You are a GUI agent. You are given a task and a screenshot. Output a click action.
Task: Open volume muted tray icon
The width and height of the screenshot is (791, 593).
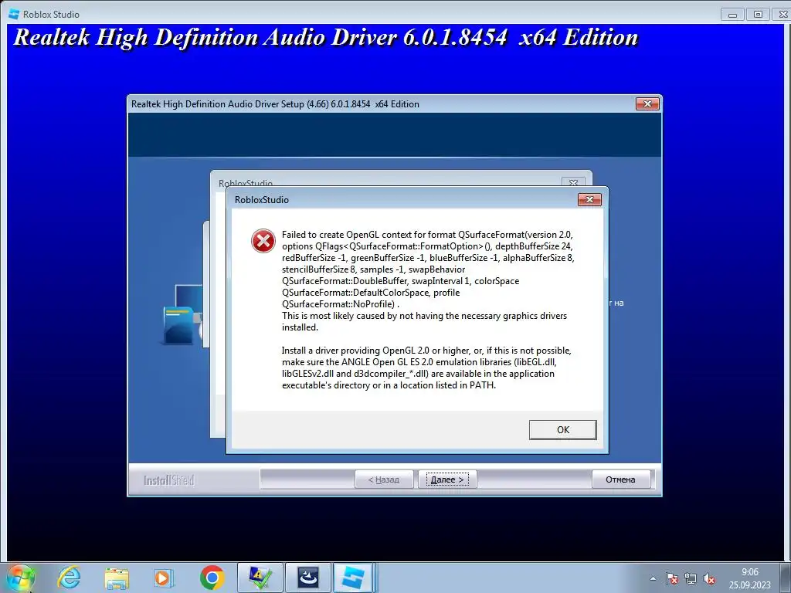(709, 579)
